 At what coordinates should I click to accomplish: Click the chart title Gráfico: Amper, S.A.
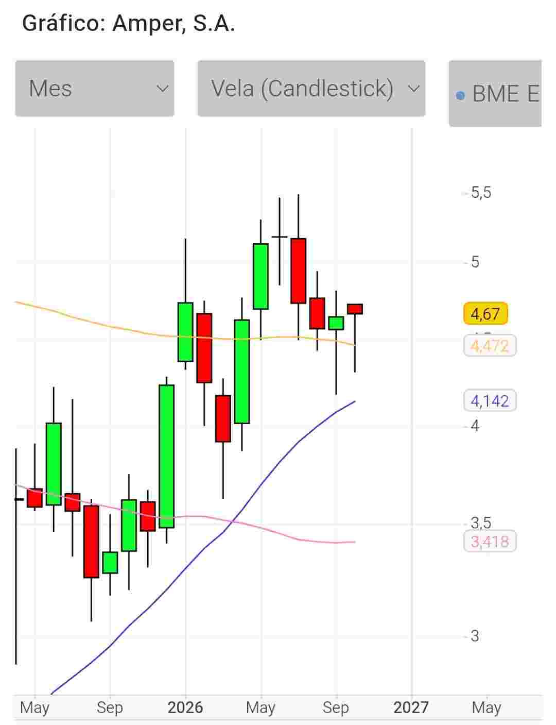pyautogui.click(x=129, y=23)
